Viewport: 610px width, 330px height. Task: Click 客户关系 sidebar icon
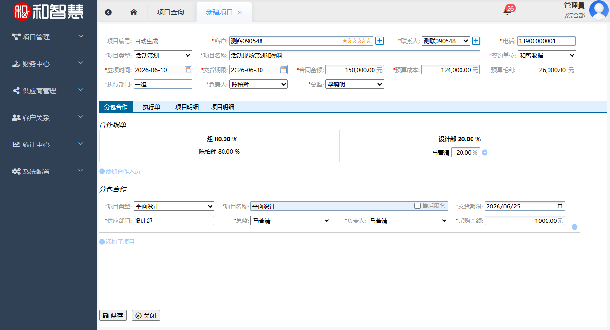[16, 117]
